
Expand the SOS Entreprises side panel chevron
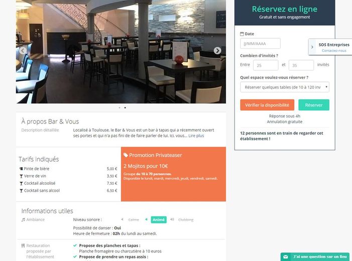pyautogui.click(x=312, y=47)
